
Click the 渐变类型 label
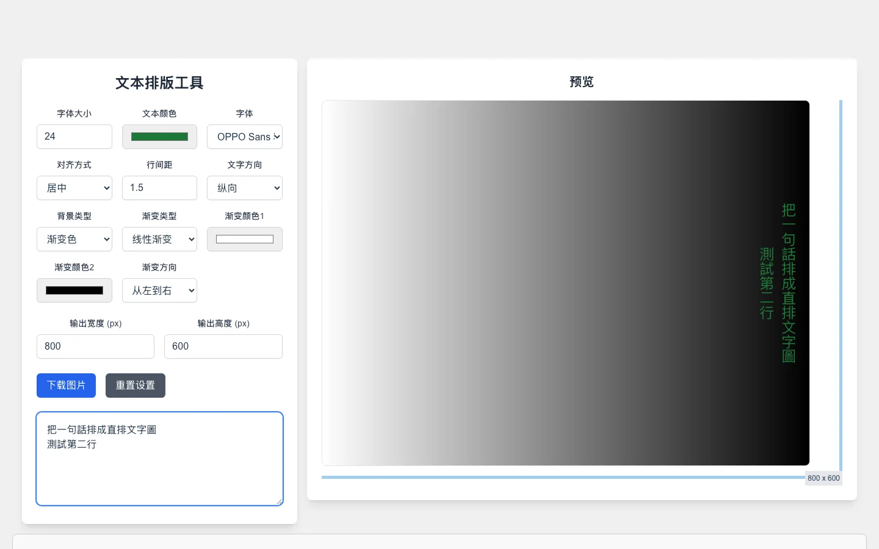click(x=159, y=216)
